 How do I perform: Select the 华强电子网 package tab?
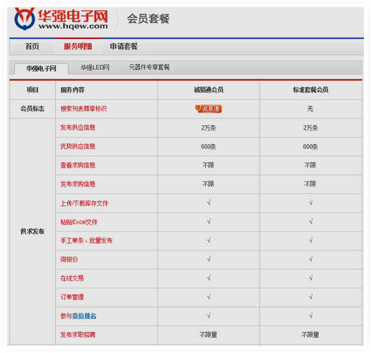click(41, 69)
